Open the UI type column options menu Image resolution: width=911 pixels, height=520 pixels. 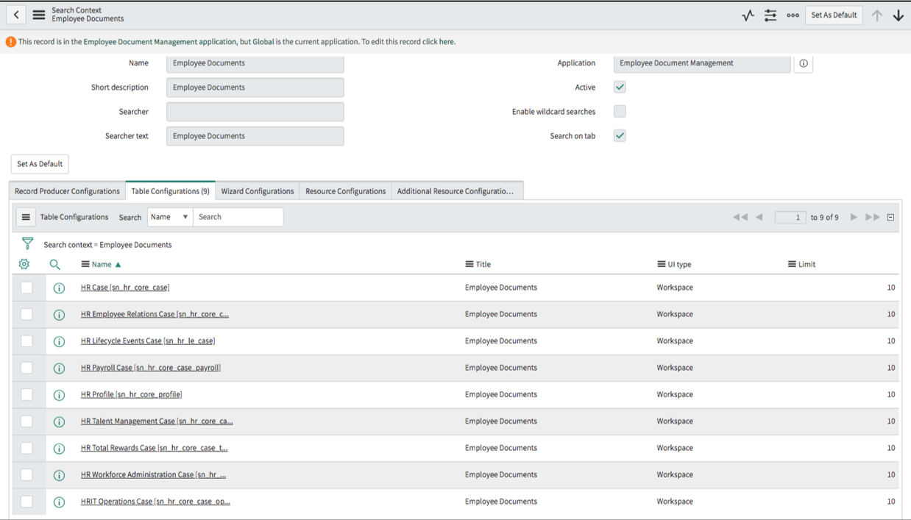pyautogui.click(x=662, y=264)
